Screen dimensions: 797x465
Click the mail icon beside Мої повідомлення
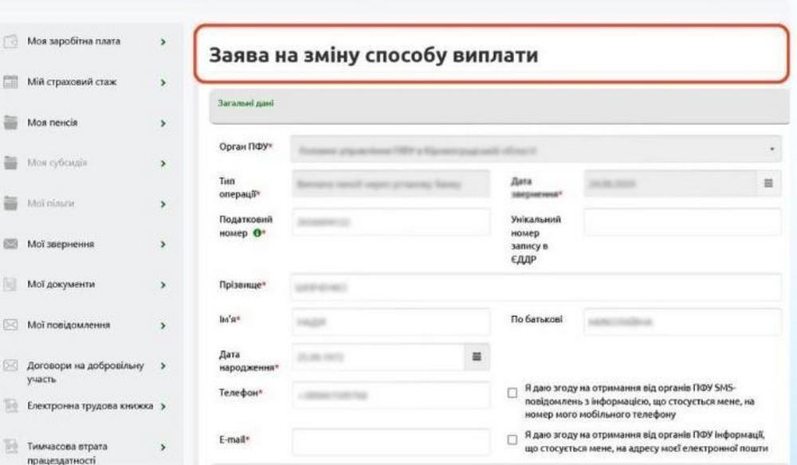11,325
